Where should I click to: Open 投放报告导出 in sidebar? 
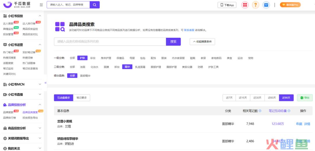30,118
